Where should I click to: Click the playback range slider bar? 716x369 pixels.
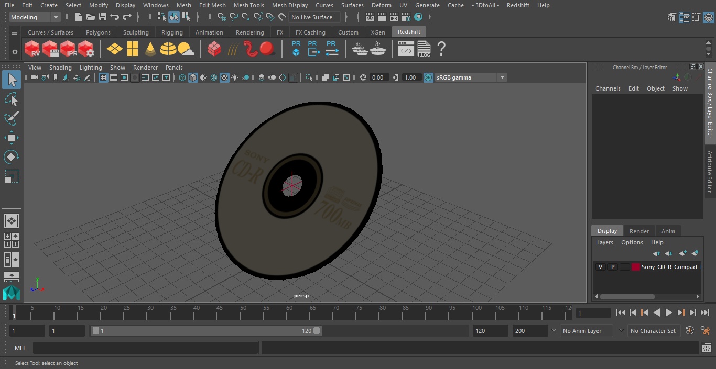coord(207,331)
